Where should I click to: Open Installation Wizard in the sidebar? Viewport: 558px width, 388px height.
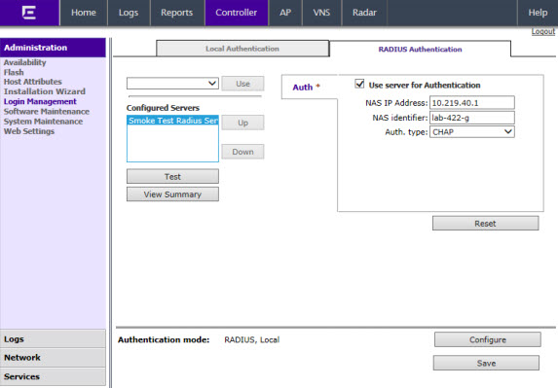coord(45,91)
